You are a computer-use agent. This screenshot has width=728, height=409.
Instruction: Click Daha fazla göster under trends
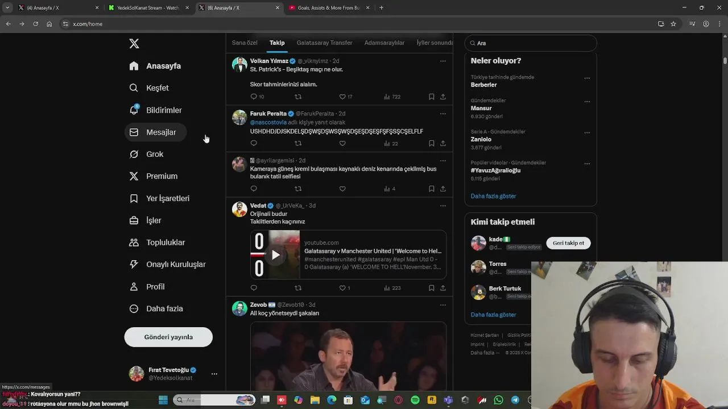(493, 196)
